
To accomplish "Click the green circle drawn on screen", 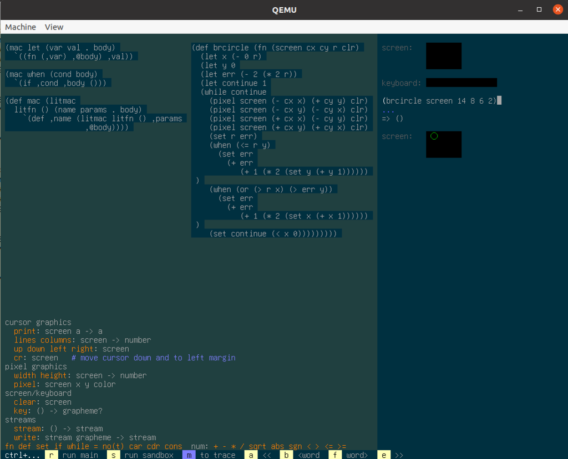I will (434, 136).
